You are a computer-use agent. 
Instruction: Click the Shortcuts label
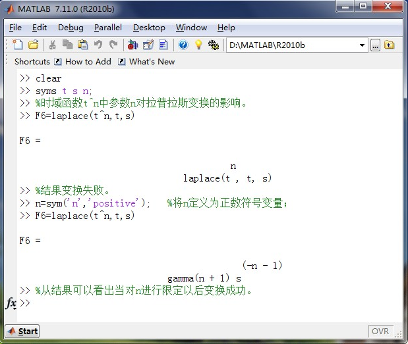(32, 62)
